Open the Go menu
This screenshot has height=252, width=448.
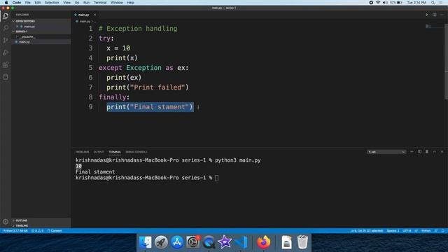click(x=77, y=3)
